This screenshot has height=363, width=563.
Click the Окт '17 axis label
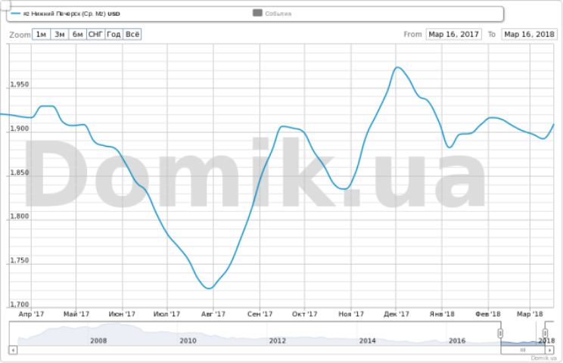coord(304,314)
